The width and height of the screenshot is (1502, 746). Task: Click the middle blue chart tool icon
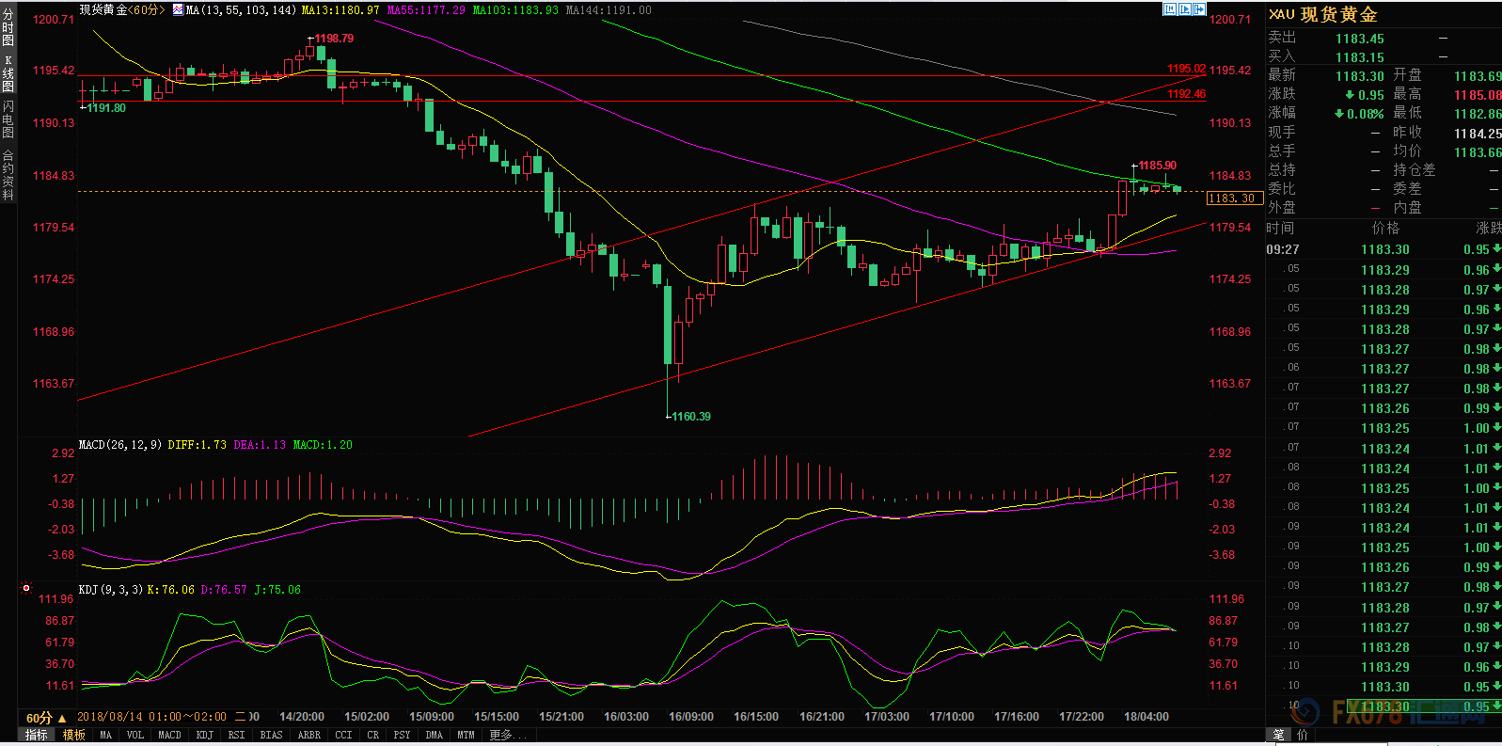(1185, 9)
